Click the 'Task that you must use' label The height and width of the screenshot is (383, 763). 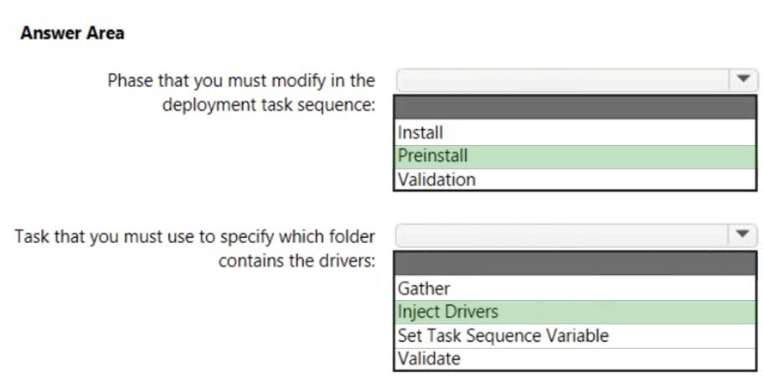[x=194, y=236]
